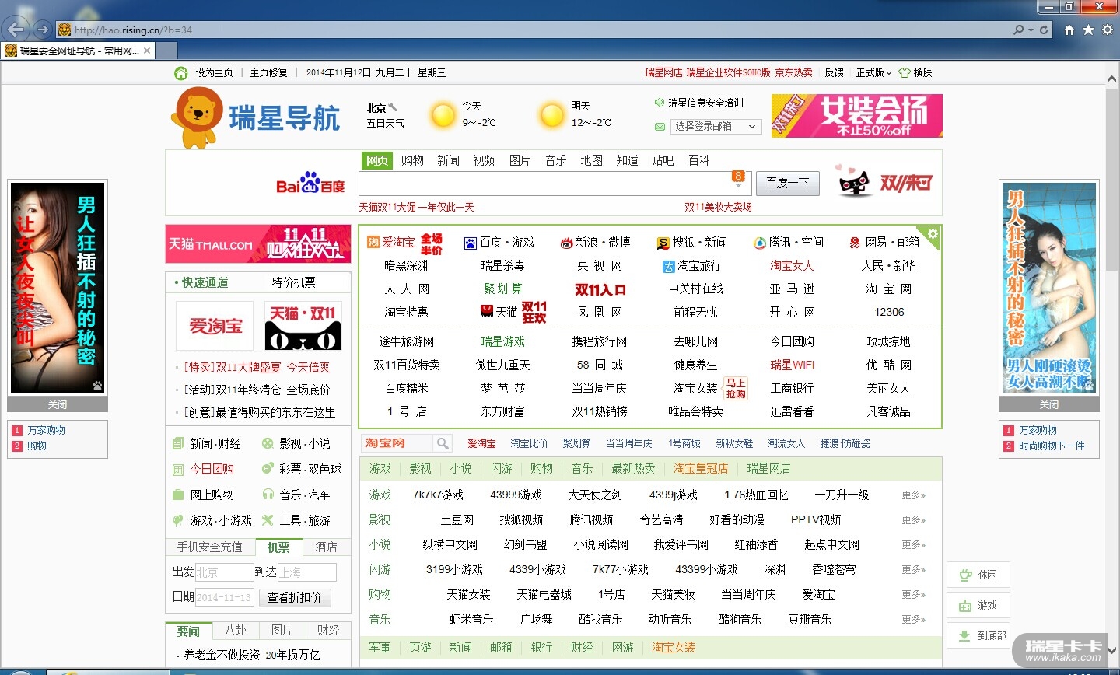Close the right side advertisement with 关闭
The height and width of the screenshot is (675, 1120).
coord(1049,404)
